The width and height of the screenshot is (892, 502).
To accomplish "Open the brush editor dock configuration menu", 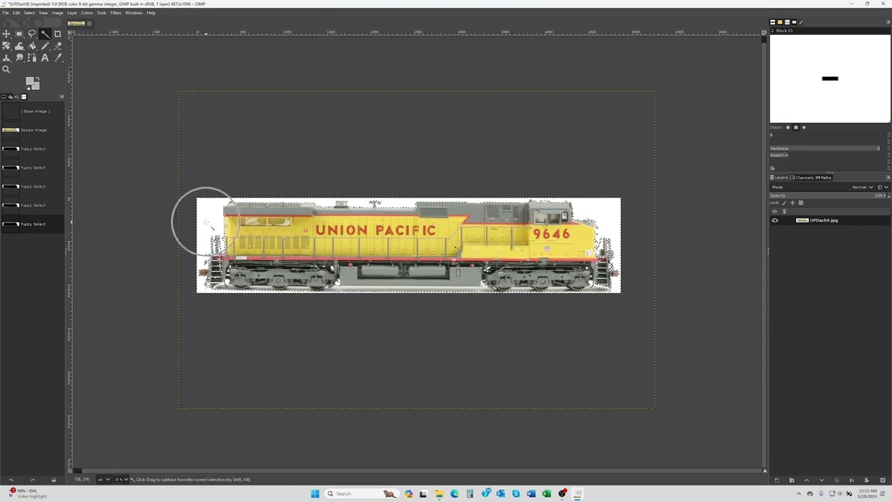I will point(888,22).
